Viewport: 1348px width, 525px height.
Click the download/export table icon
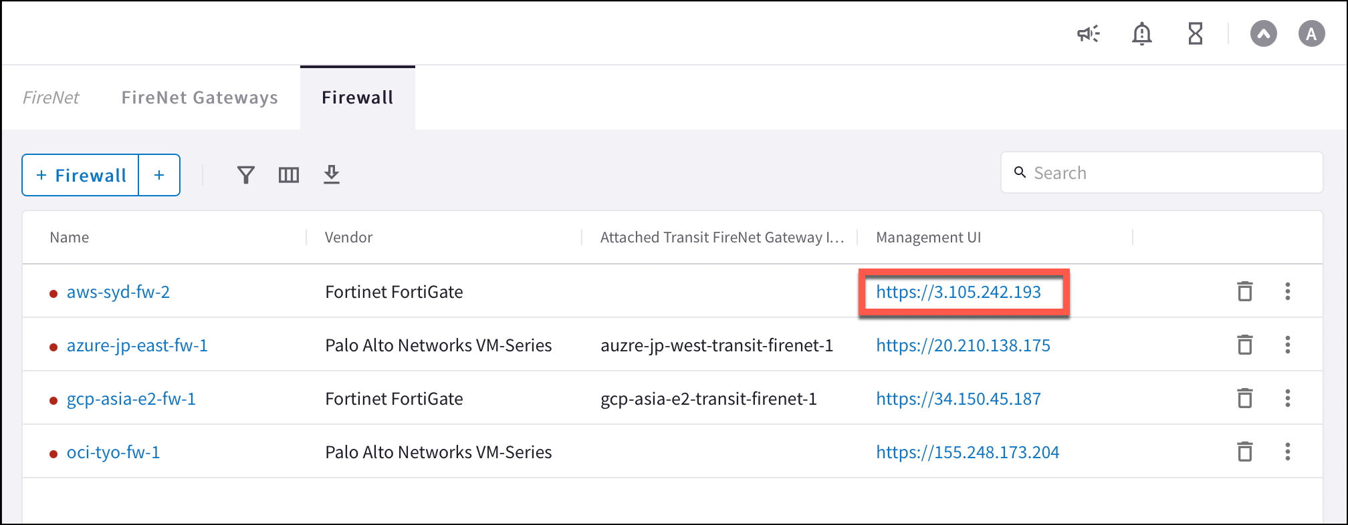pyautogui.click(x=332, y=174)
